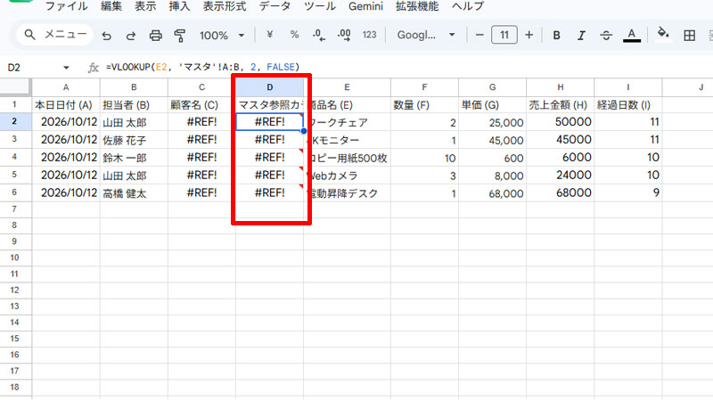Select row 7 header
The height and width of the screenshot is (401, 713).
14,209
